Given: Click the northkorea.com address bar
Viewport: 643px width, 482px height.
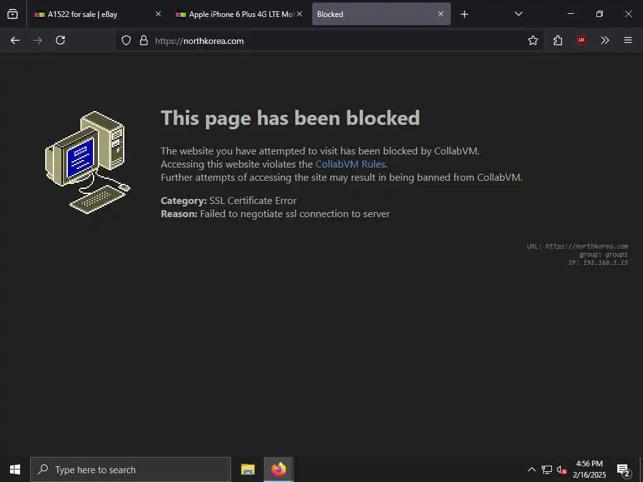Looking at the screenshot, I should 330,41.
